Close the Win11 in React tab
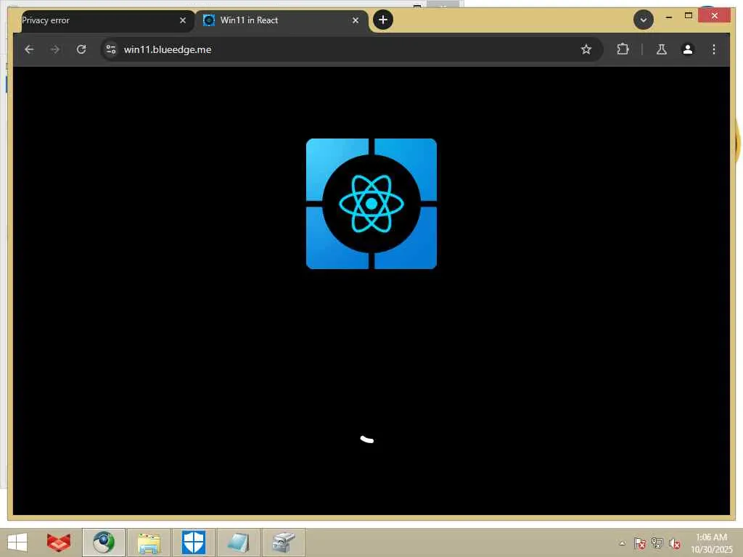743x557 pixels. [356, 20]
